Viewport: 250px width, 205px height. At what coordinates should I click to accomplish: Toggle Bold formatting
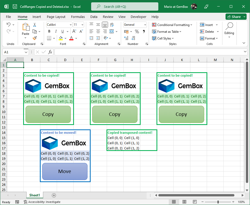pos(49,31)
